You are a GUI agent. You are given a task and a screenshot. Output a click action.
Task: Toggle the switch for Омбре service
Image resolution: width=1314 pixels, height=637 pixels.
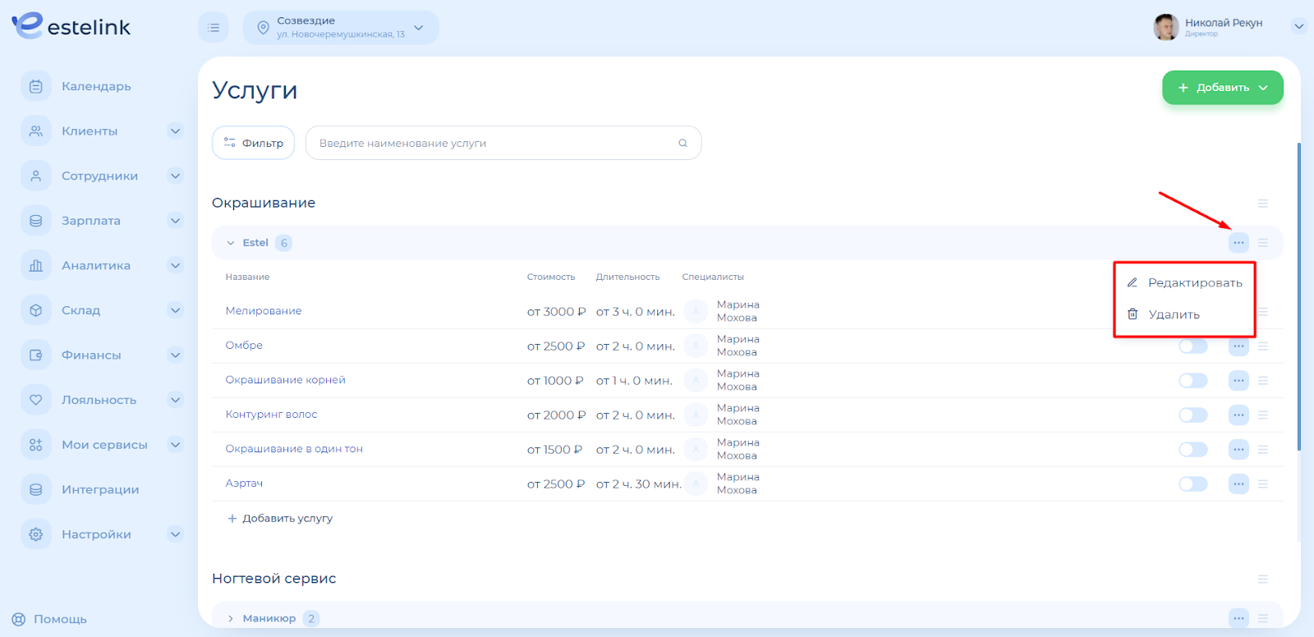[1192, 346]
